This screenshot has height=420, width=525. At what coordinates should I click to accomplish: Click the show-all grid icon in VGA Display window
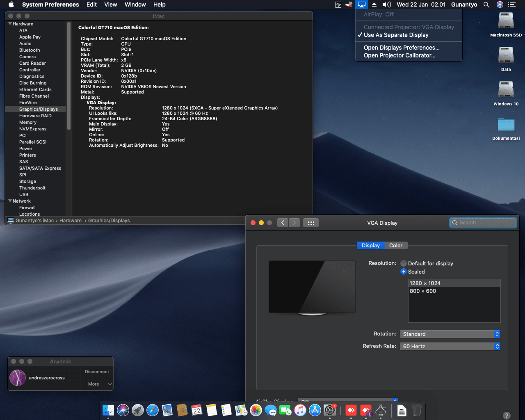(x=311, y=222)
